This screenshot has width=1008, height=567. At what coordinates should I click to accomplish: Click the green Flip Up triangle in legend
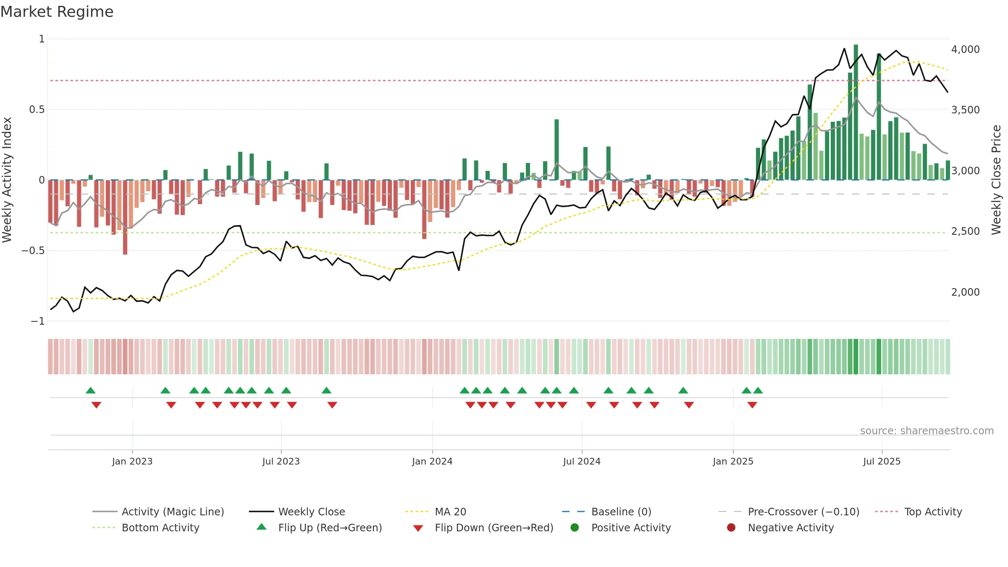(x=262, y=527)
